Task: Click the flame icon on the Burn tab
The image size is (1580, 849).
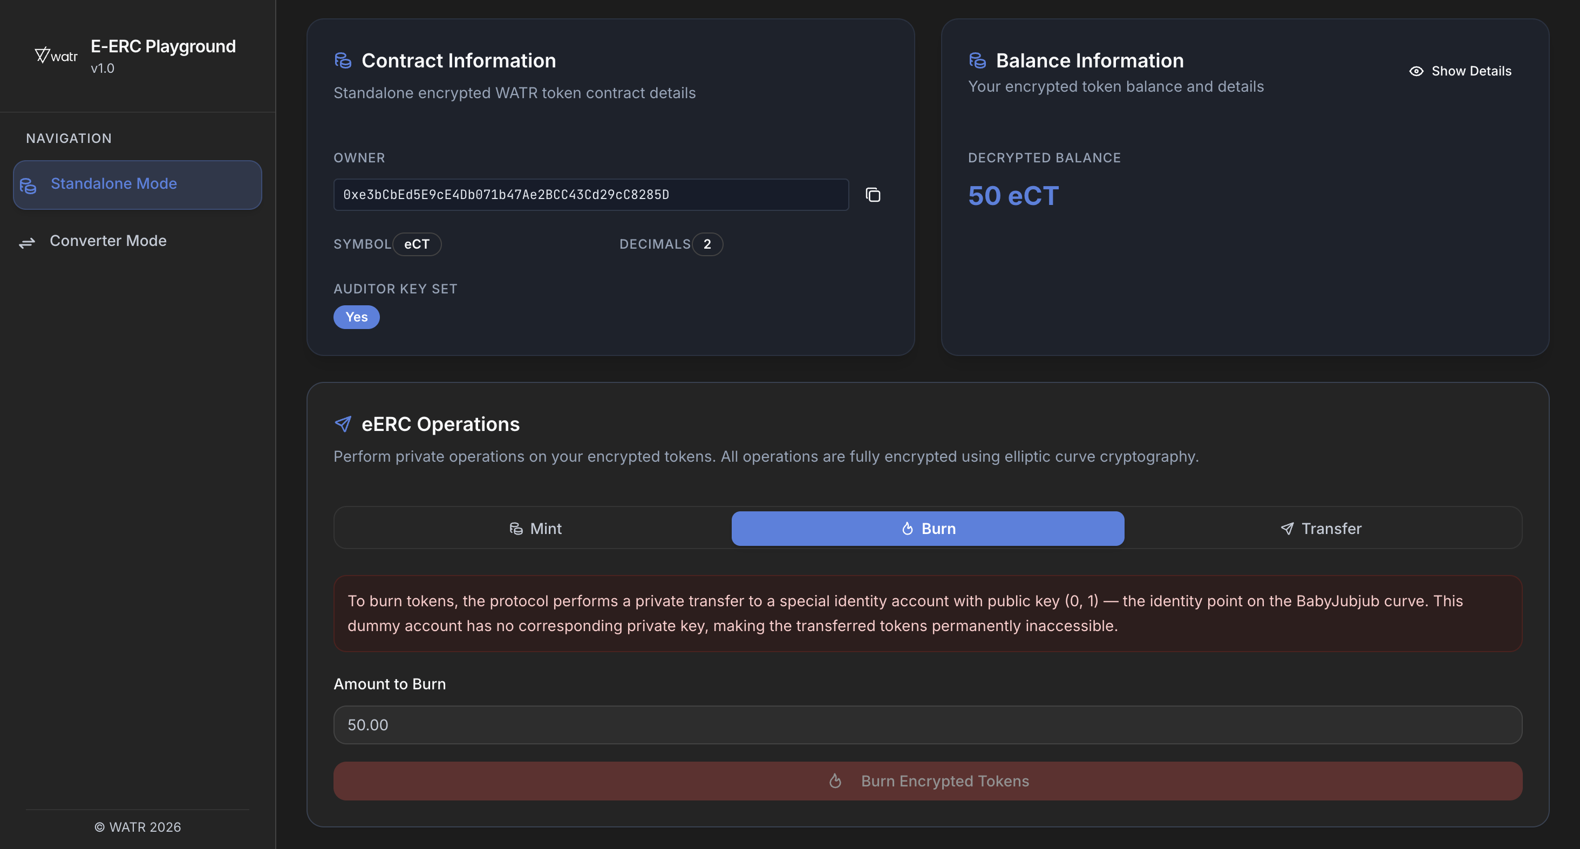Action: 907,529
